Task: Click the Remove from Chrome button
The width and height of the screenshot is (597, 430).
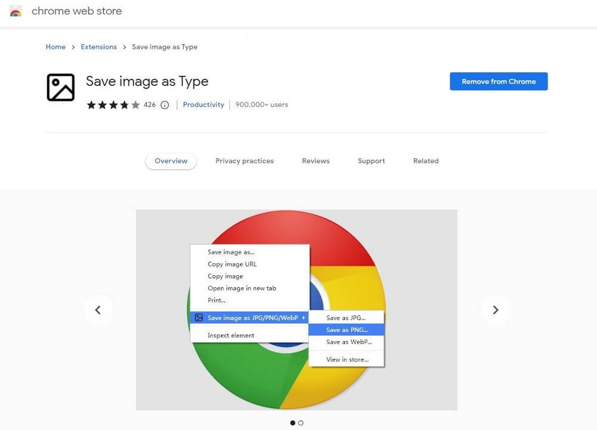Action: (x=498, y=82)
